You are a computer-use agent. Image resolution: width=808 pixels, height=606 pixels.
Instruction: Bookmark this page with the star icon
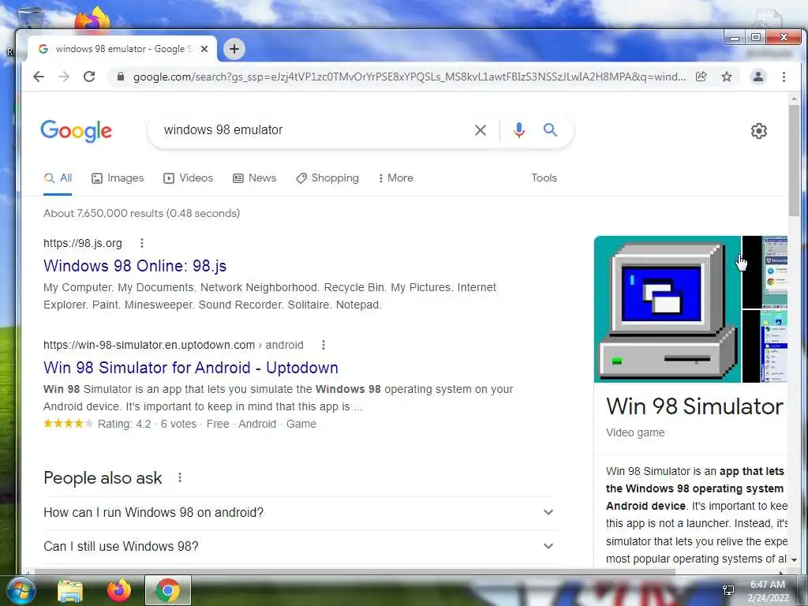(x=727, y=77)
